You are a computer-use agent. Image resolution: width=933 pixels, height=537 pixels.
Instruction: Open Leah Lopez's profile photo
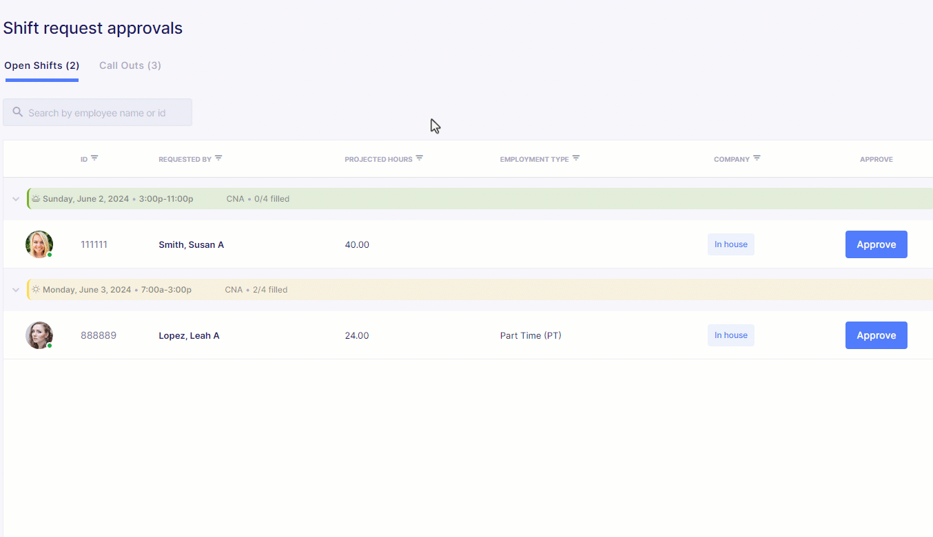[39, 335]
